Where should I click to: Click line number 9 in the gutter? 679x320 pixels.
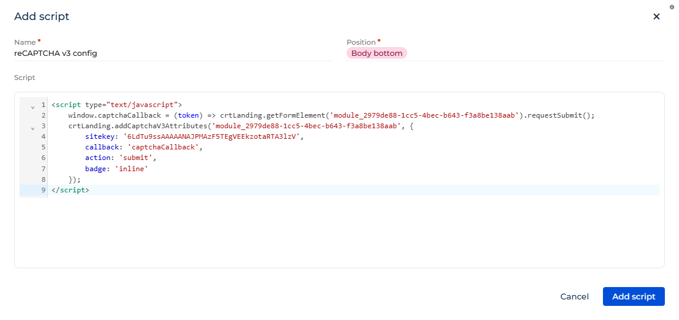coord(43,190)
